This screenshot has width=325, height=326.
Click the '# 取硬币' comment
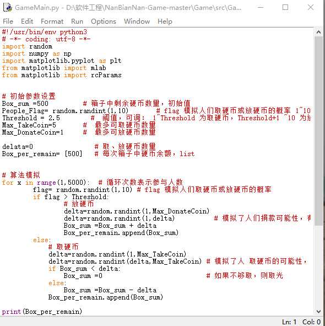(63, 247)
